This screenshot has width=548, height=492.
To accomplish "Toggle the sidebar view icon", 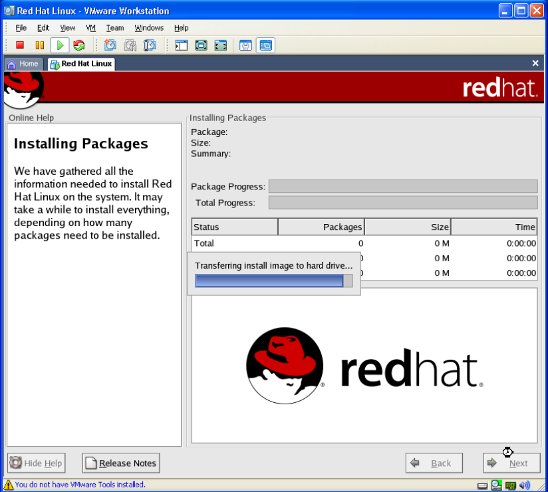I will (x=181, y=45).
